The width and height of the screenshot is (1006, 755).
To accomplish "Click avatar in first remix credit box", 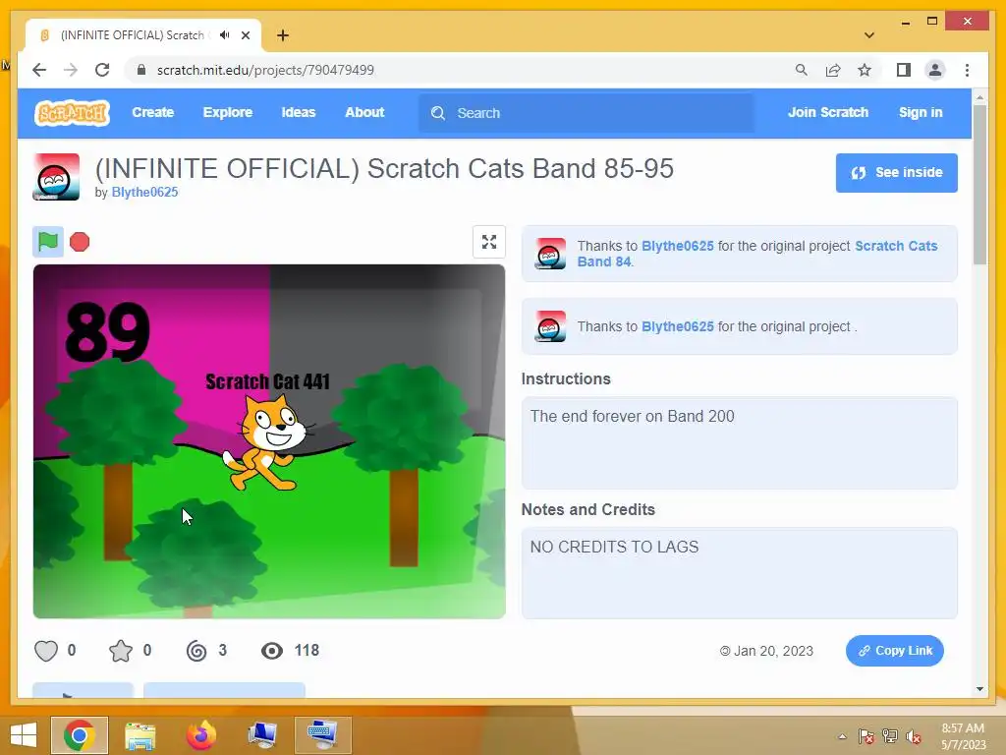I will tap(550, 254).
